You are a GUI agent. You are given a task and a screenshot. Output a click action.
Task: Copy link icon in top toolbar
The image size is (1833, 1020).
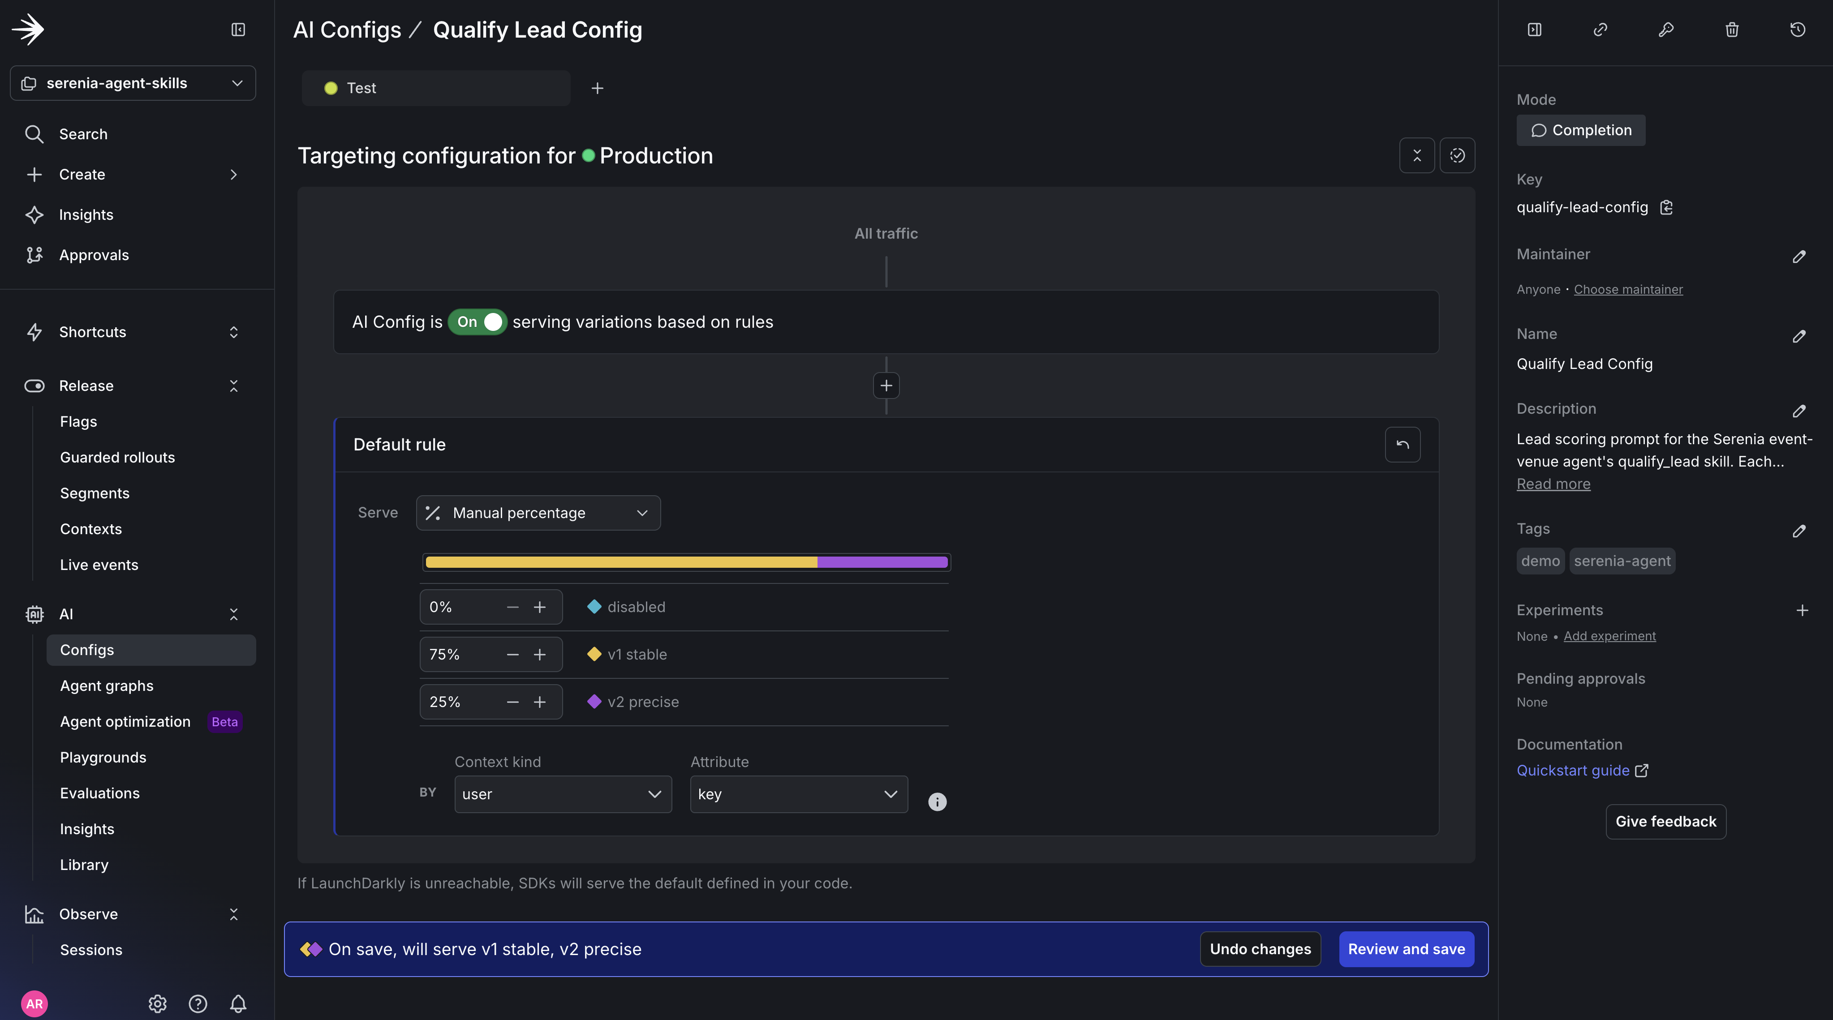point(1601,29)
